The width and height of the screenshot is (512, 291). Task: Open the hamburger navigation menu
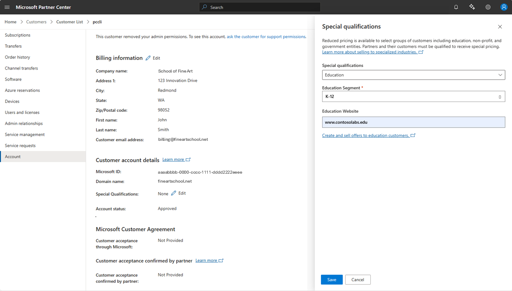point(7,7)
